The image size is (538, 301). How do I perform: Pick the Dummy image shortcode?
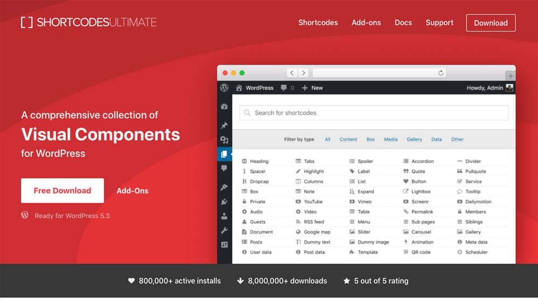point(369,242)
